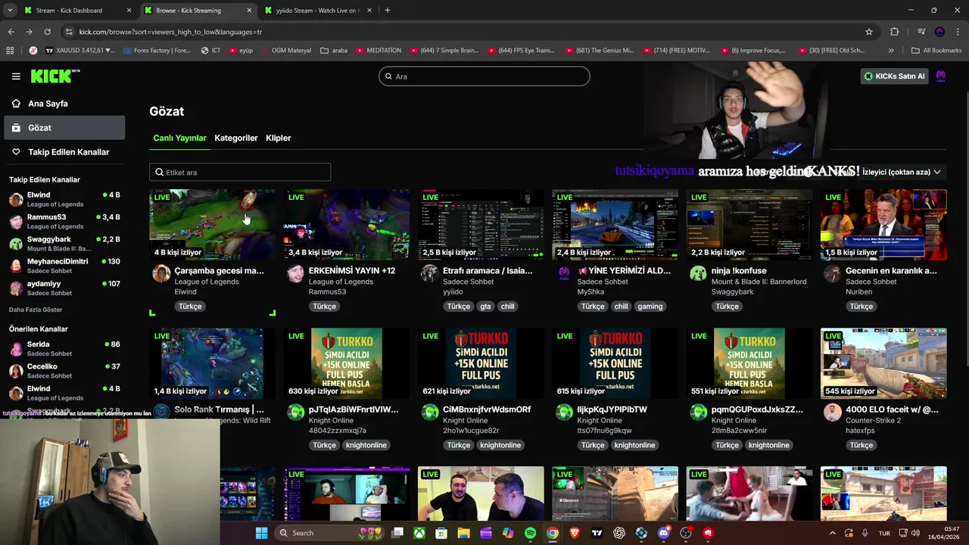
Task: Open Swaggybark channel in the sidebar
Action: click(x=64, y=244)
